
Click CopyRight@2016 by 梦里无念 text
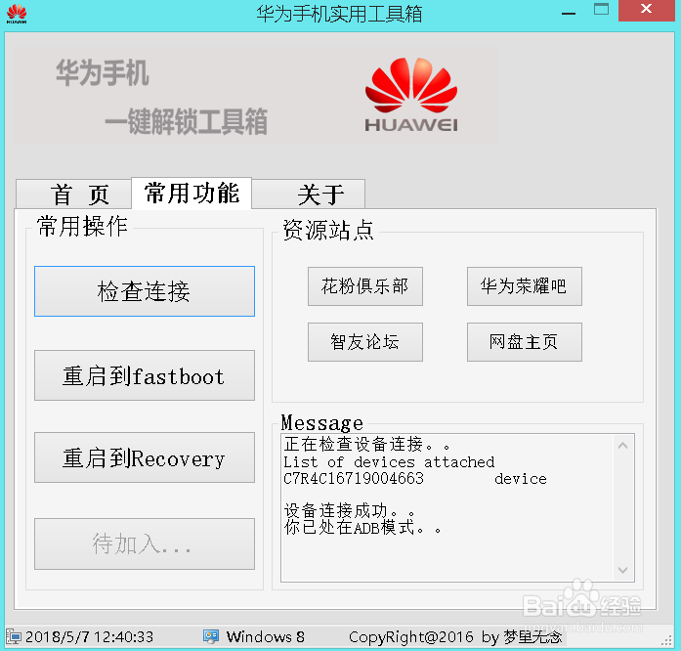click(455, 637)
